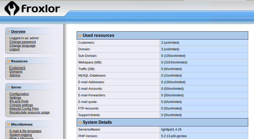The width and height of the screenshot is (254, 139).
Task: Open server Settings link
Action: pyautogui.click(x=15, y=98)
